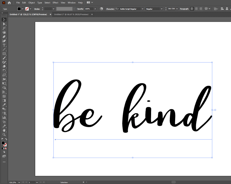Open the font size dropdown
The width and height of the screenshot is (231, 184).
pos(177,9)
